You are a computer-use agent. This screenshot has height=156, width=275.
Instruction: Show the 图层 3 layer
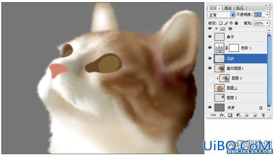click(x=210, y=78)
